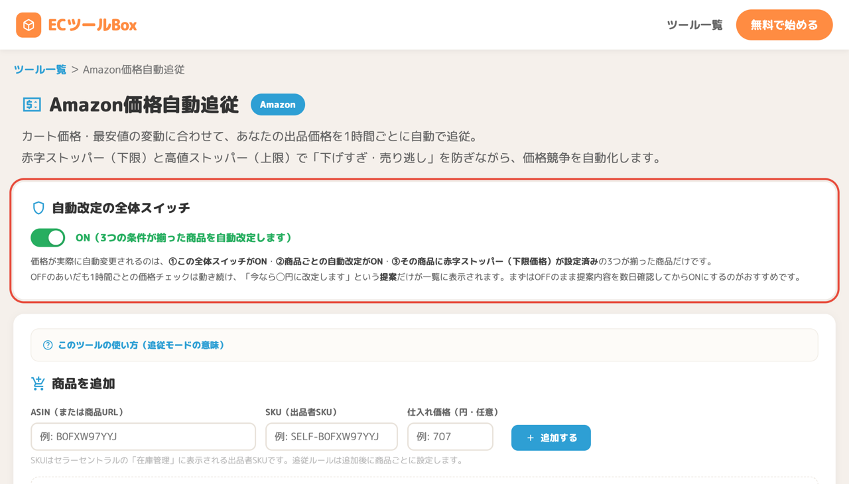Click the ON（3つの条件が揃った商品を自動改定します）label
Screen dimensions: 849x484
pos(184,237)
